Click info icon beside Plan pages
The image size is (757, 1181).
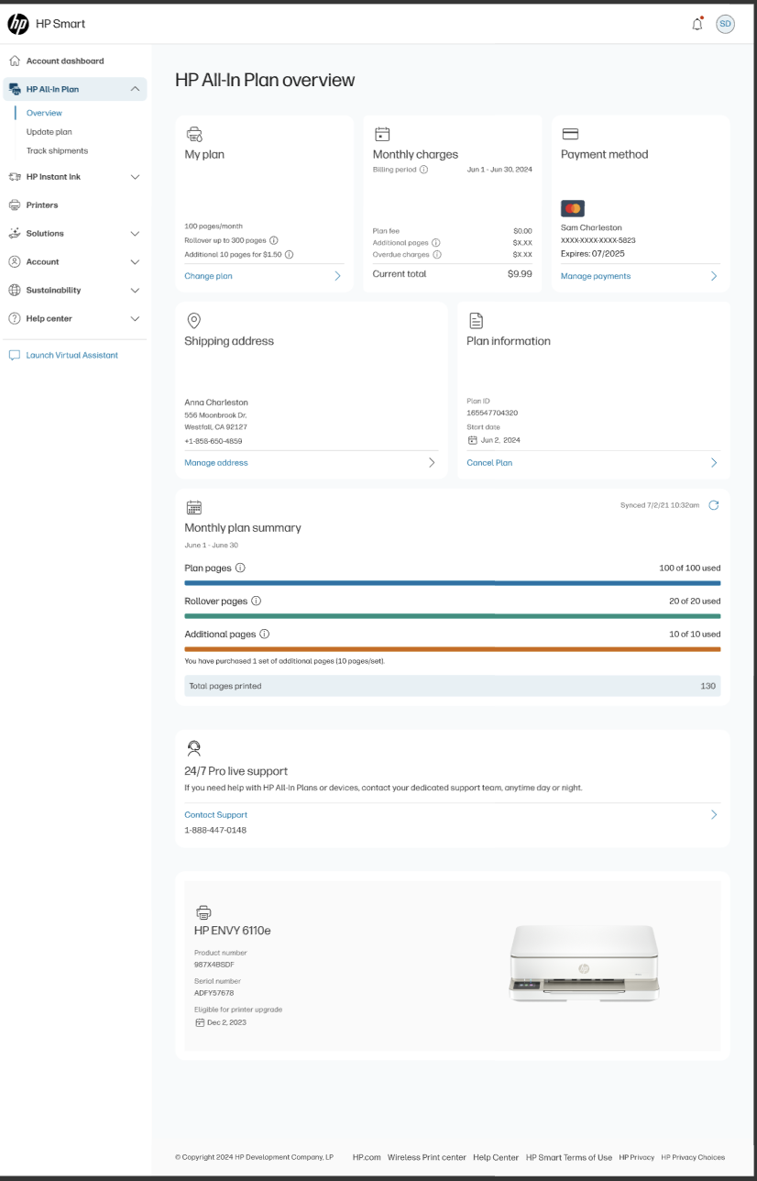240,568
